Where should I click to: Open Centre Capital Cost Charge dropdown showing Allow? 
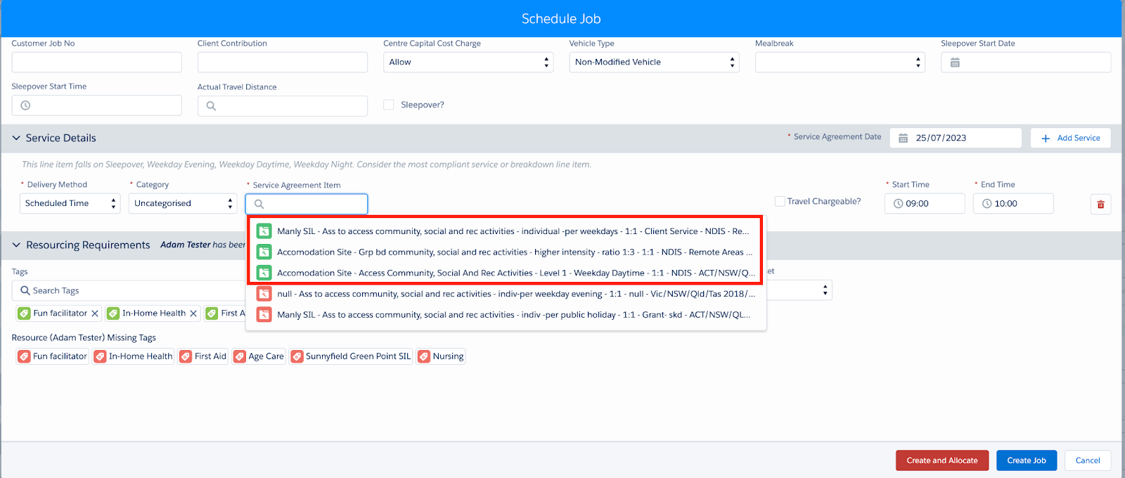tap(468, 62)
